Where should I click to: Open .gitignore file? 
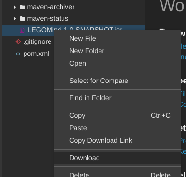tap(37, 42)
